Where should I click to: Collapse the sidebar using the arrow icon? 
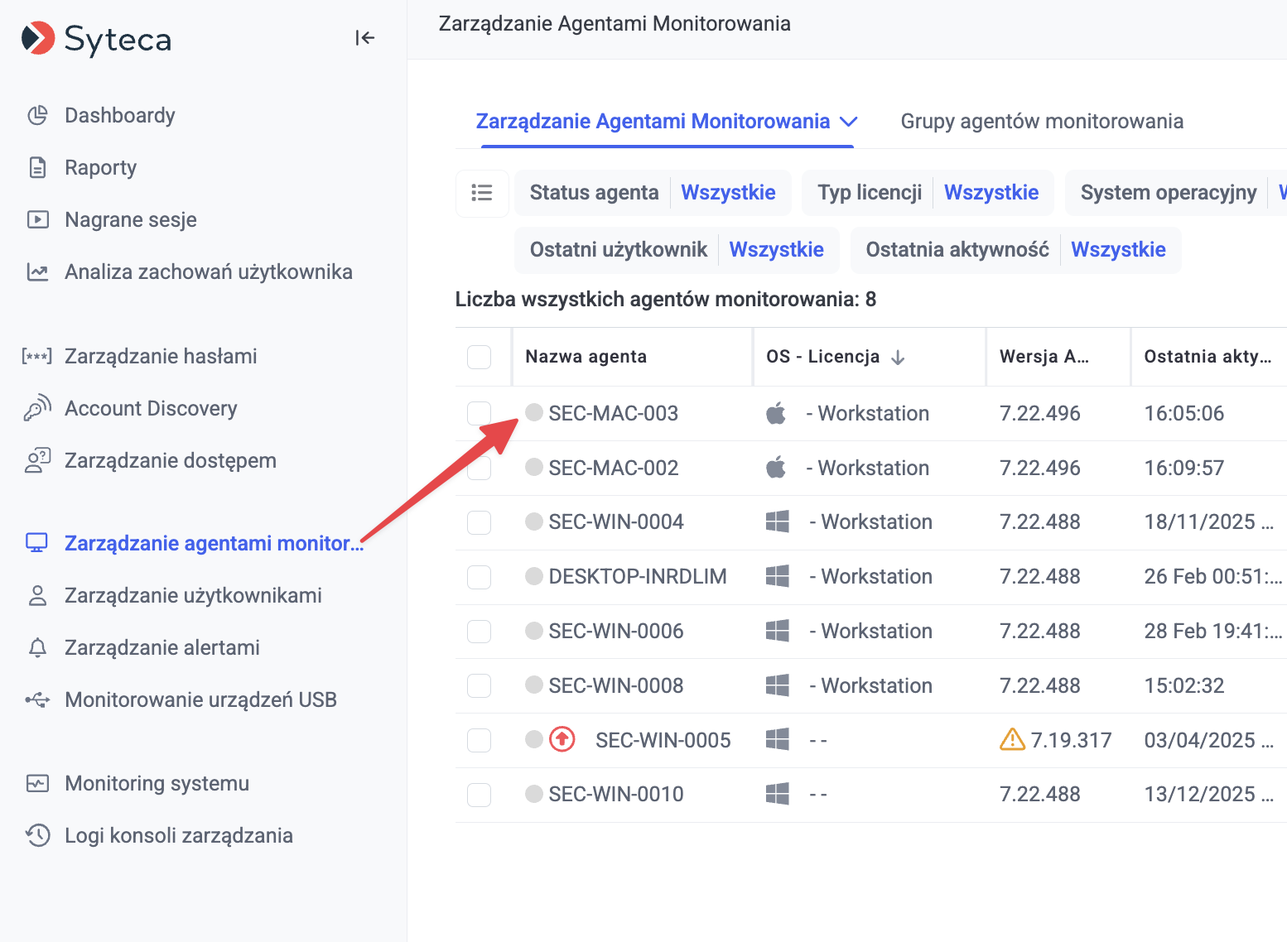click(364, 38)
